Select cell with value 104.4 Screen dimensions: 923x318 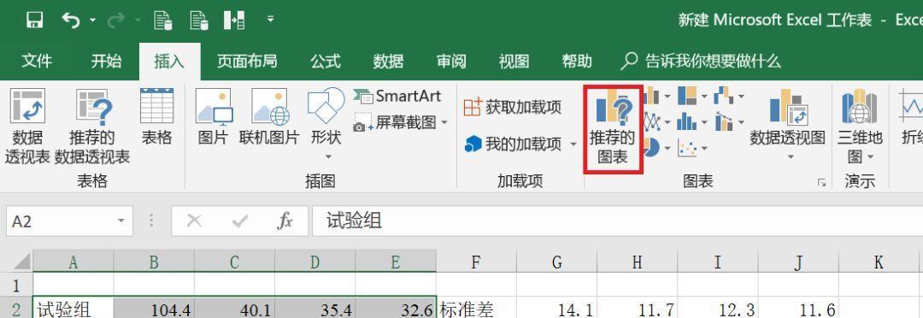pos(154,308)
